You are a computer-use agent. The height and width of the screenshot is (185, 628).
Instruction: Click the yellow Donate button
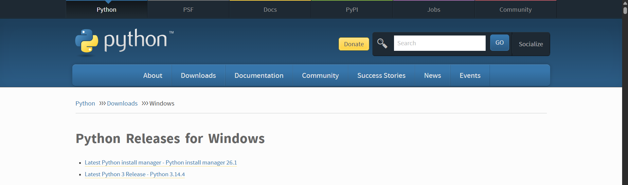coord(354,44)
